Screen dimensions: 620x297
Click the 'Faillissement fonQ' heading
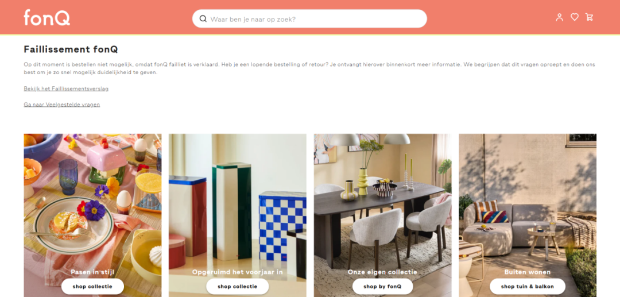[x=71, y=49]
